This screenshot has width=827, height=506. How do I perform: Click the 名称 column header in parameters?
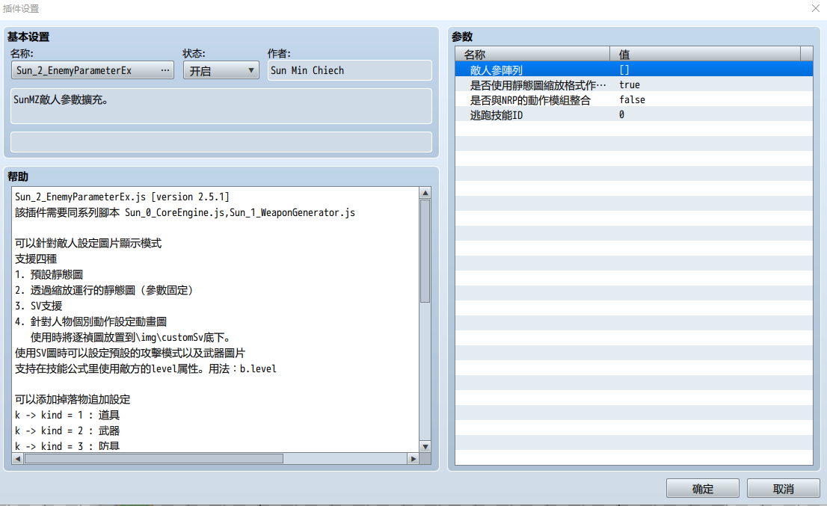coord(532,54)
